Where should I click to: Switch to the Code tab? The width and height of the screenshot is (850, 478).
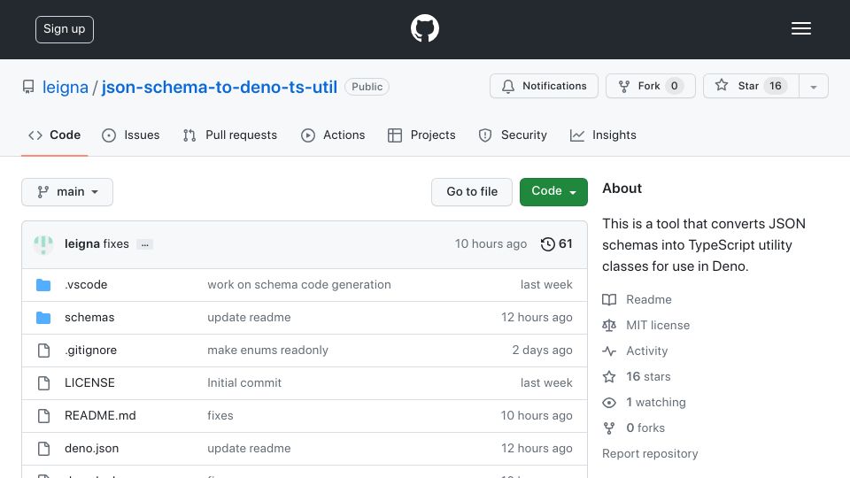54,135
